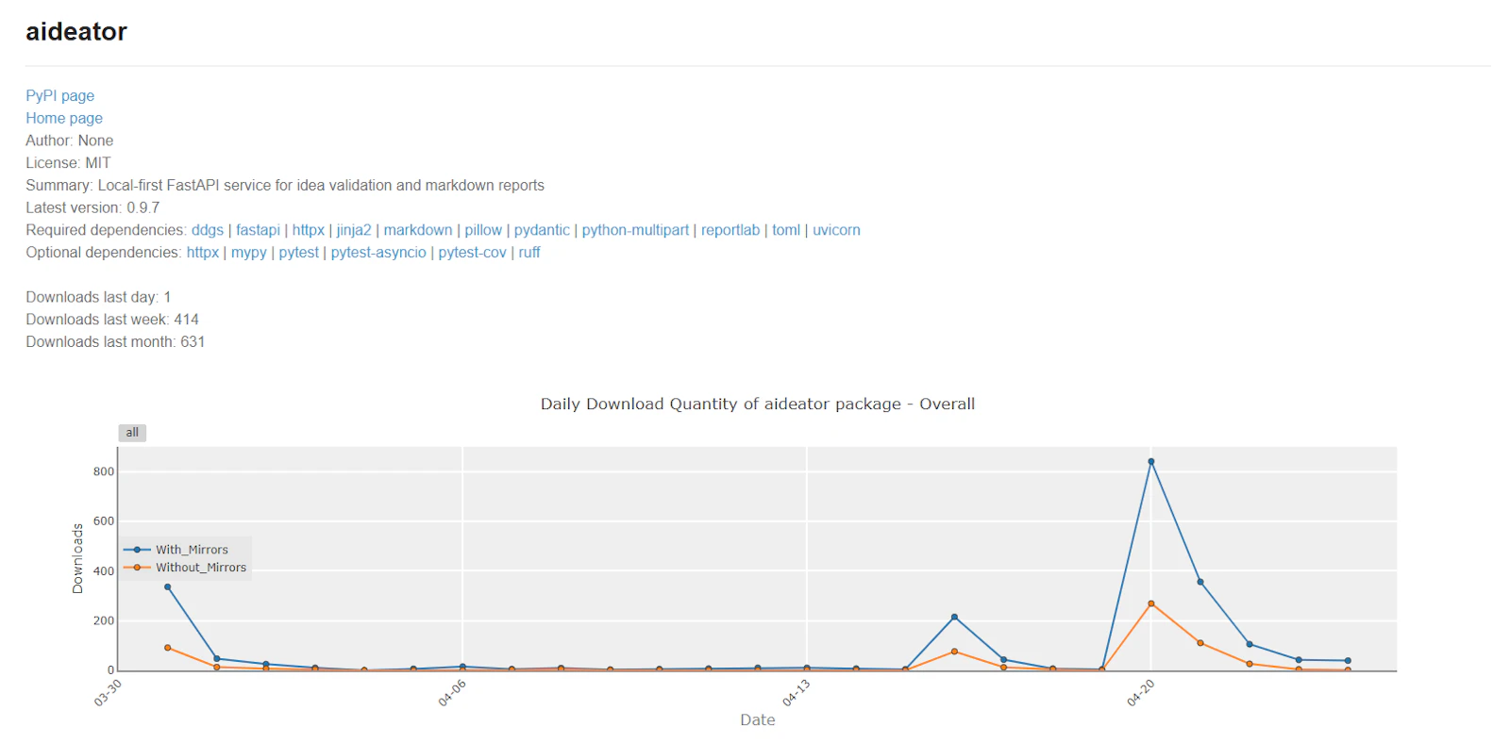Click the last With_Mirrors data point
Image resolution: width=1510 pixels, height=743 pixels.
pyautogui.click(x=1348, y=661)
